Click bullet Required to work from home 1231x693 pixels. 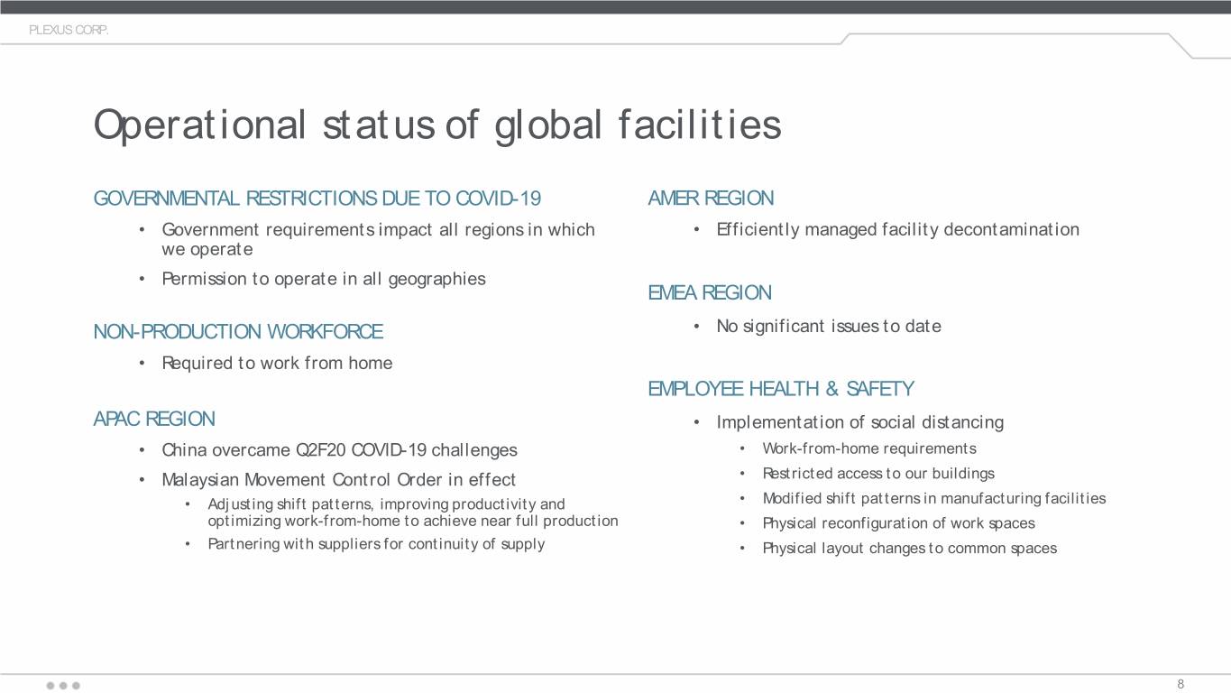[277, 364]
